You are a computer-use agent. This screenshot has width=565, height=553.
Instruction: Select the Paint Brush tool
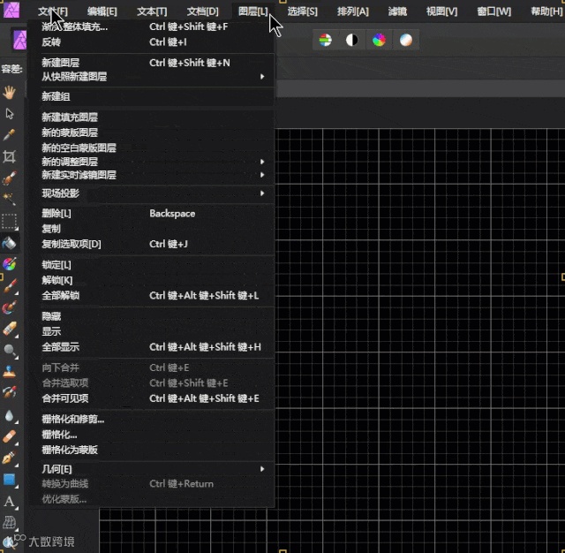(x=9, y=286)
